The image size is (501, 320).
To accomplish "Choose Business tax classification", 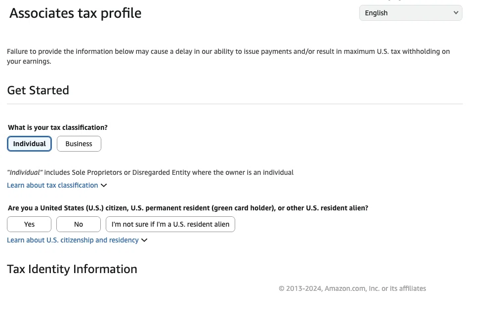I will pyautogui.click(x=79, y=144).
